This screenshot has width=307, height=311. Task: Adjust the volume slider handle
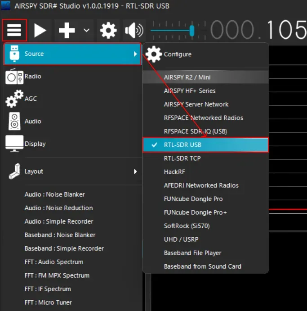click(x=192, y=31)
